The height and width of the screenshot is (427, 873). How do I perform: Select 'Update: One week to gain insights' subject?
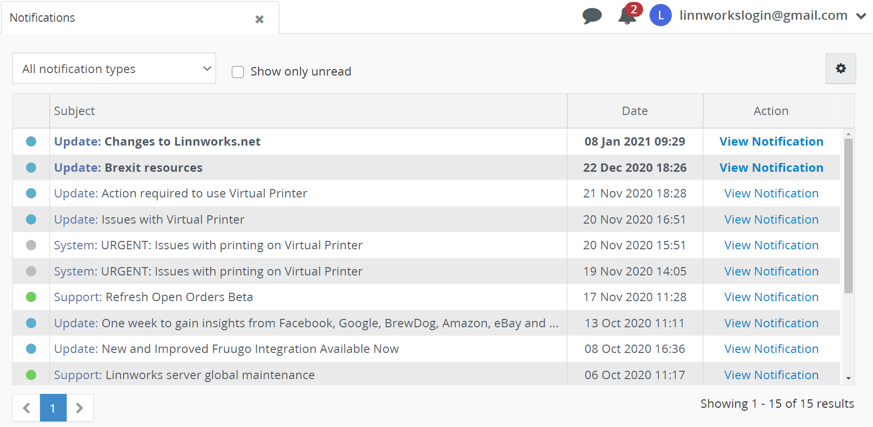(x=306, y=323)
